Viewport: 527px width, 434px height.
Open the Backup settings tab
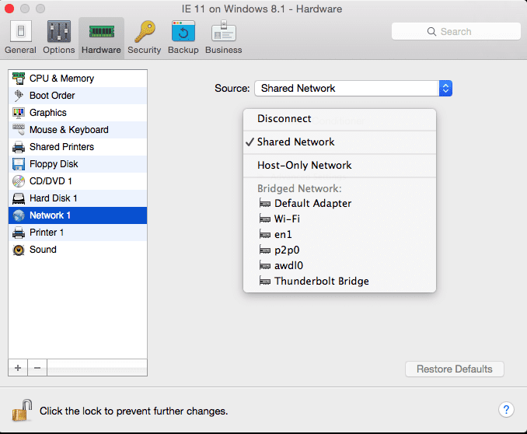[183, 37]
